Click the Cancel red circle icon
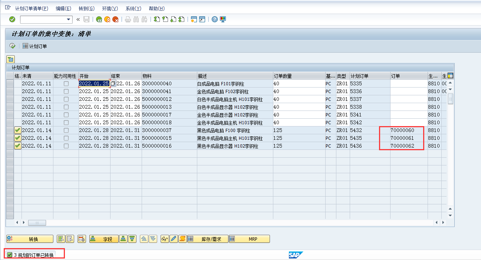Viewport: 481px width, 260px height. click(x=115, y=19)
